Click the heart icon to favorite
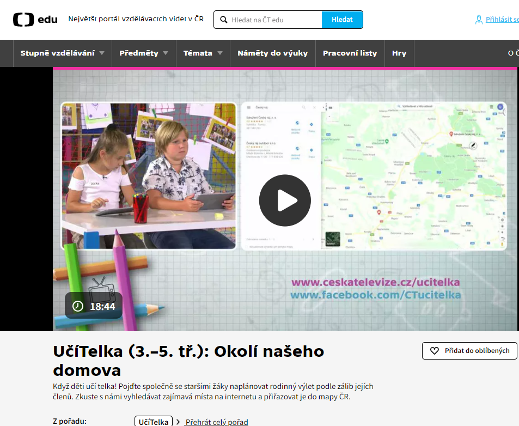Screen dimensions: 519x426 click(x=435, y=351)
